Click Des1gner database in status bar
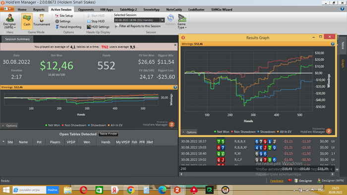This screenshot has width=347, height=195. pos(303,181)
